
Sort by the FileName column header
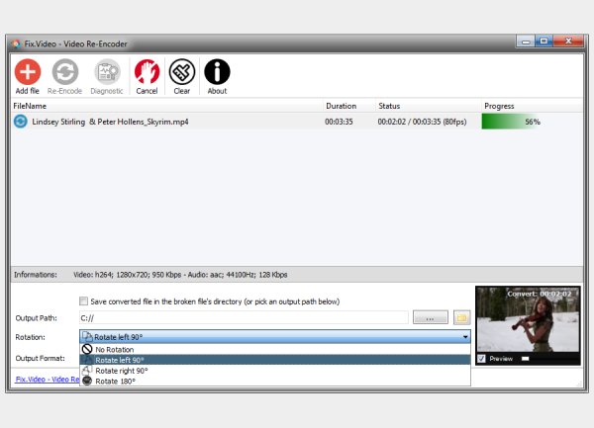pos(166,106)
